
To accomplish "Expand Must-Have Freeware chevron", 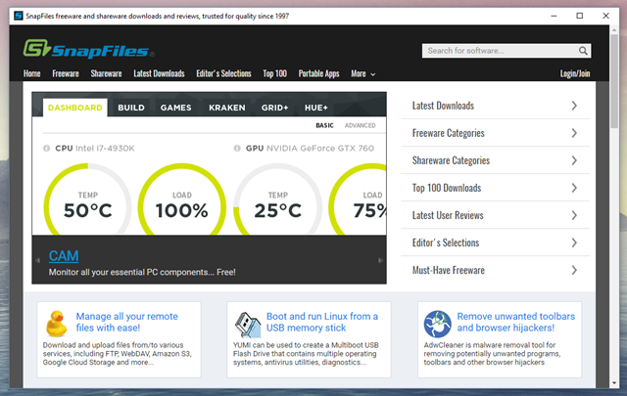I will pyautogui.click(x=574, y=270).
